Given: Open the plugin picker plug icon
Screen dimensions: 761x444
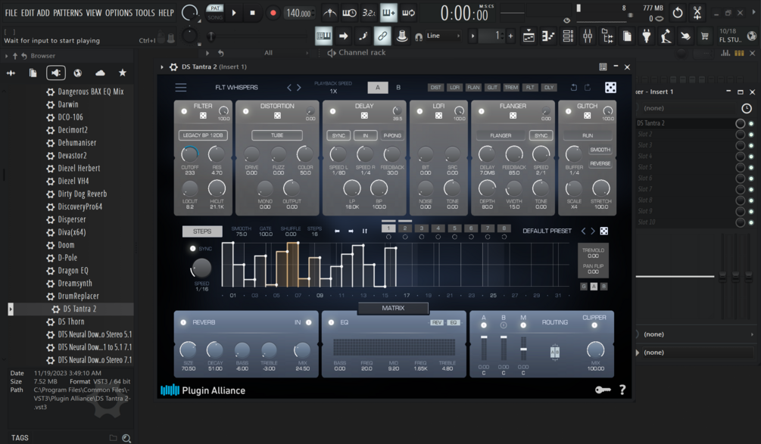Looking at the screenshot, I should (646, 36).
